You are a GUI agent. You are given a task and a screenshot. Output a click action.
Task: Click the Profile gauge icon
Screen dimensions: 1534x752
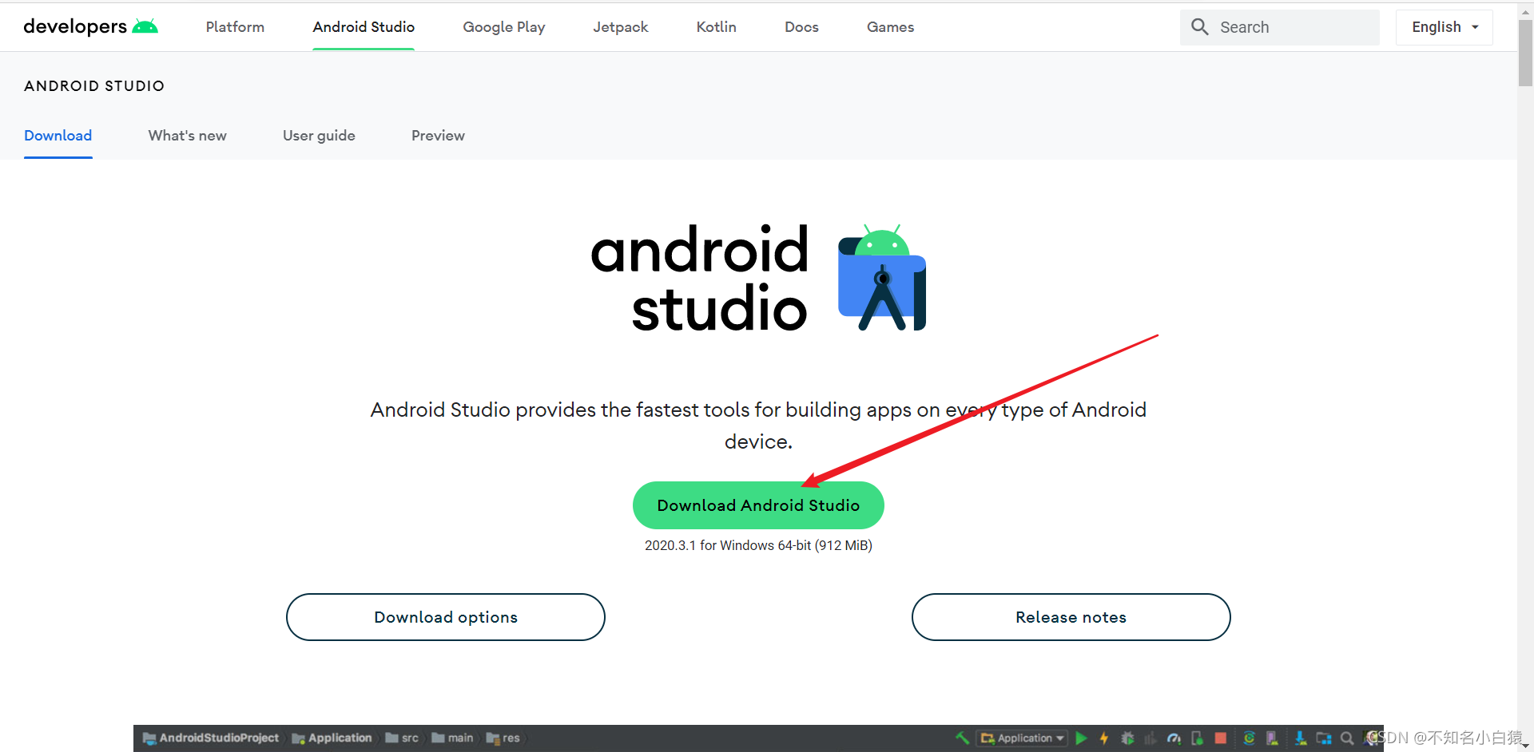[1174, 738]
